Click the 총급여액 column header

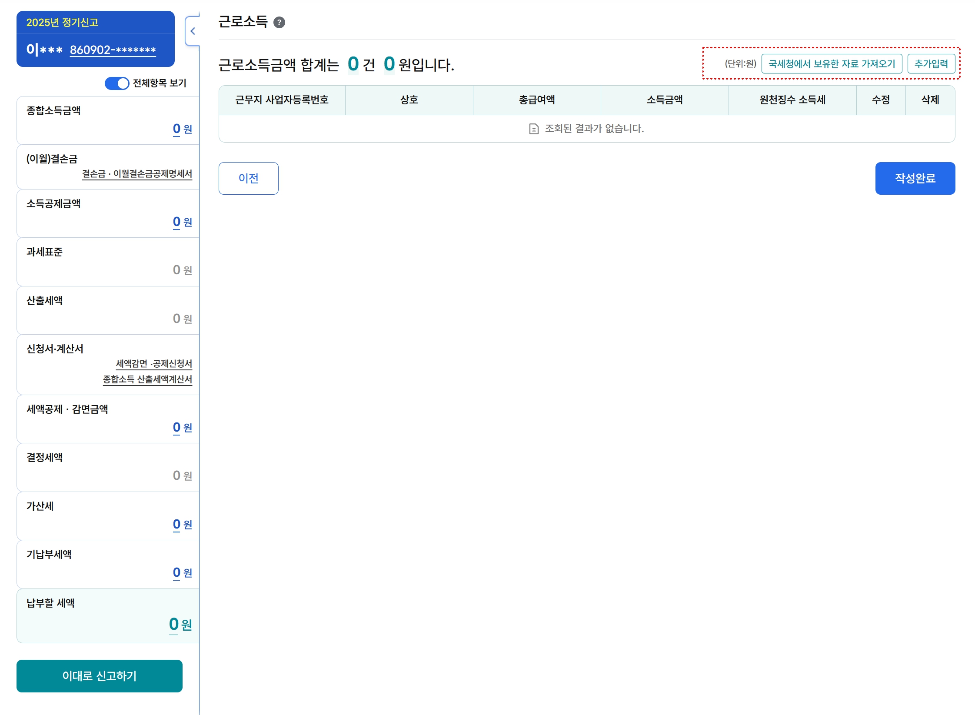(x=537, y=100)
